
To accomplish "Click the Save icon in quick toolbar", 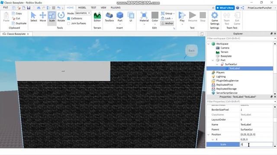I will [x=29, y=8].
